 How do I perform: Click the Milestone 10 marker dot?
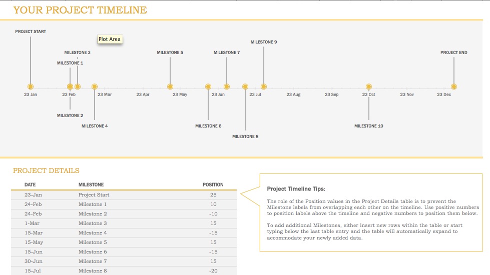[369, 87]
